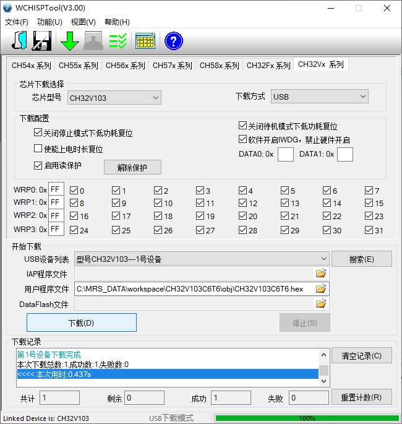
Task: Click 'Linked Device is: CH32V103' status text
Action: (46, 418)
